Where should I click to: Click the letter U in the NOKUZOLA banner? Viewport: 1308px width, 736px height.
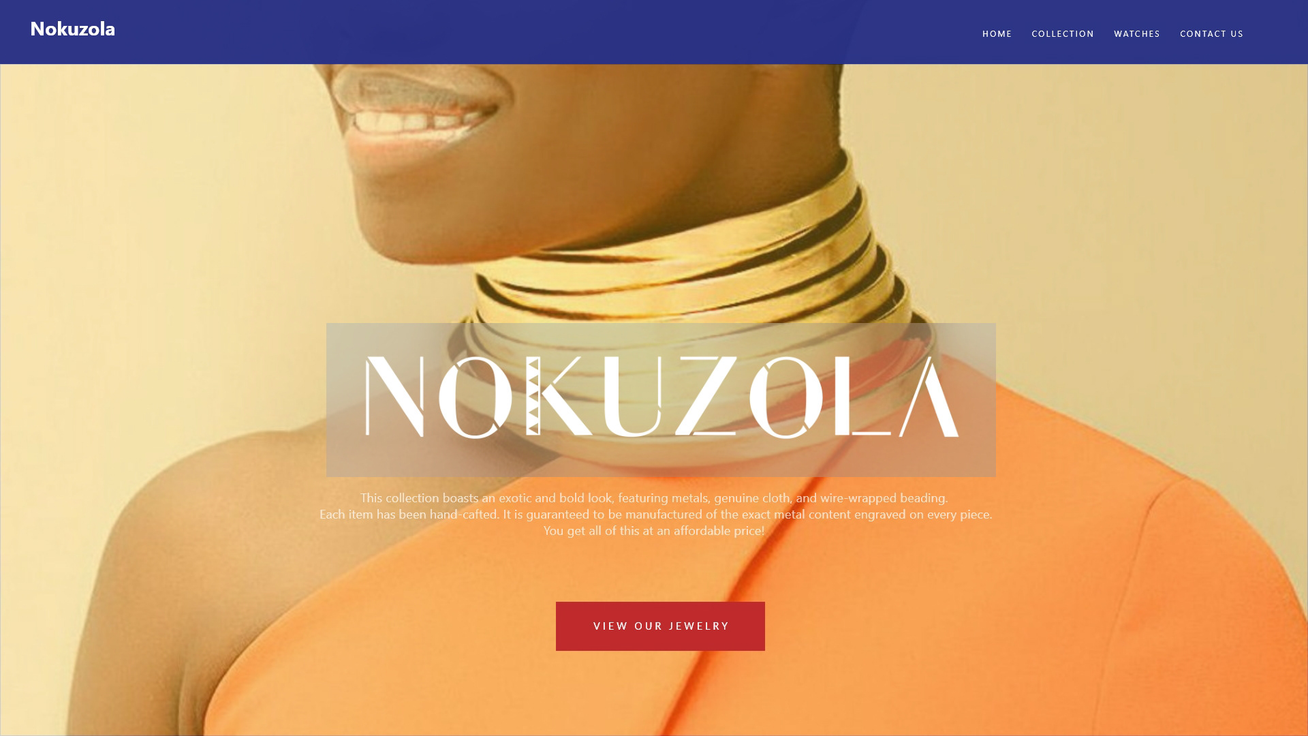632,396
